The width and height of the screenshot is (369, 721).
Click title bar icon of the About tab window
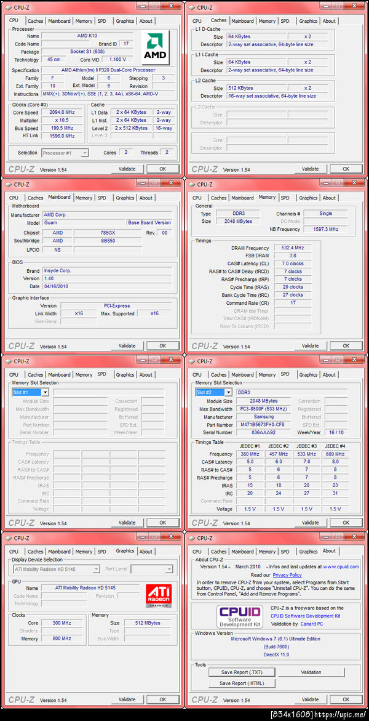(192, 538)
